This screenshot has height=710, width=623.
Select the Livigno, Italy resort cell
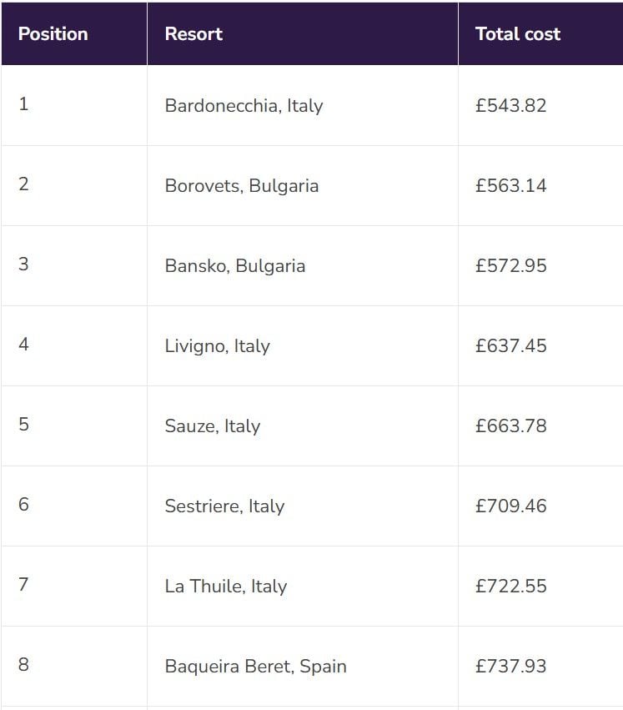(303, 346)
